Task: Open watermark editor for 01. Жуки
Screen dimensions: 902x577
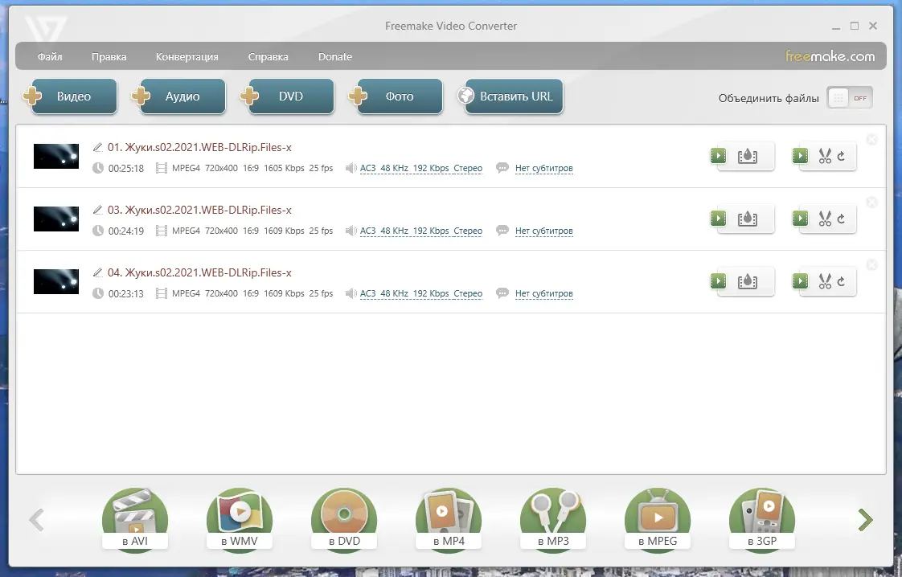Action: (x=748, y=156)
